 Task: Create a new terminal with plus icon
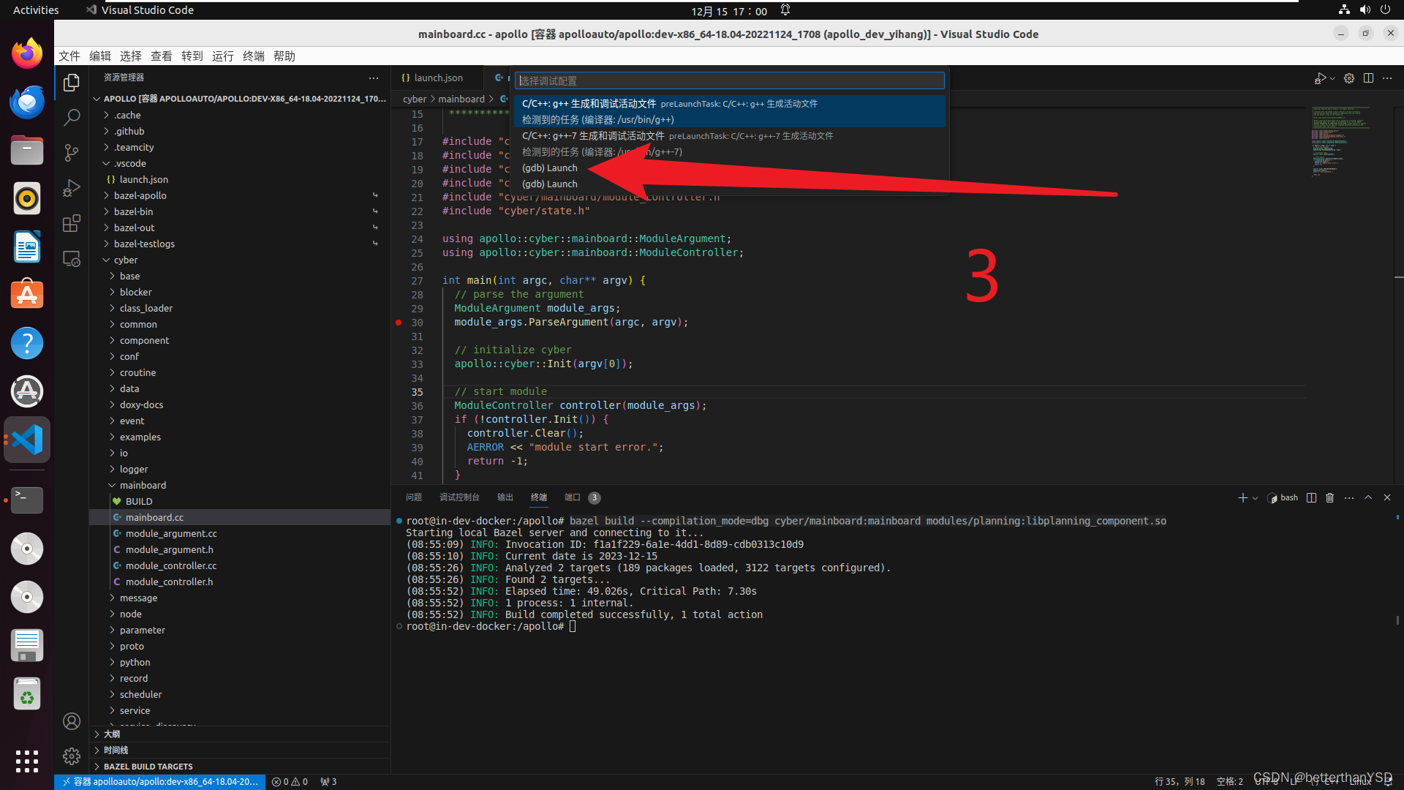coord(1242,497)
